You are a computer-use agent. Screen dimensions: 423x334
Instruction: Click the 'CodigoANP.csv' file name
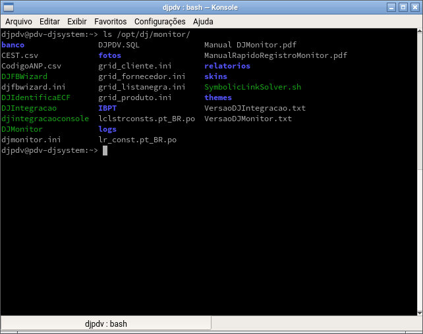pos(31,66)
